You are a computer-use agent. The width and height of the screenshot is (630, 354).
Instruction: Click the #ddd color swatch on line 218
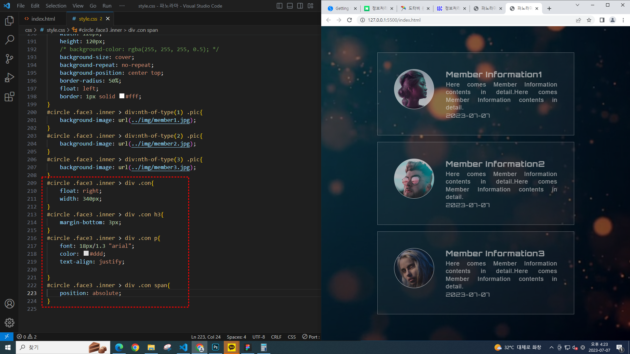pyautogui.click(x=86, y=253)
